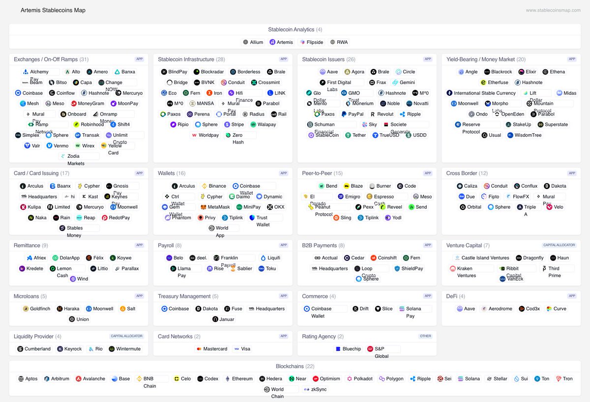Click the Sablier label in Payroll
590x402 pixels.
point(244,269)
